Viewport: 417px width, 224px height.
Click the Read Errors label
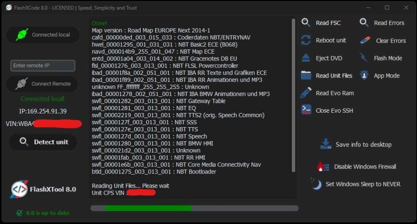[389, 23]
